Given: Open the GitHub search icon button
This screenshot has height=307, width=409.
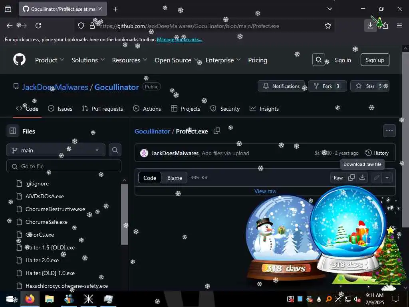Looking at the screenshot, I should 318,60.
